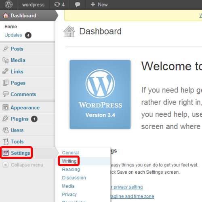Click the WordPress logo in admin bar
The height and width of the screenshot is (202, 202).
click(x=8, y=4)
